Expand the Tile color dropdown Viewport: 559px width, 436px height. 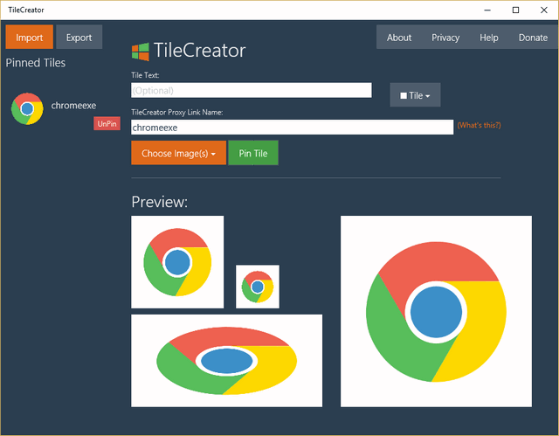point(415,95)
